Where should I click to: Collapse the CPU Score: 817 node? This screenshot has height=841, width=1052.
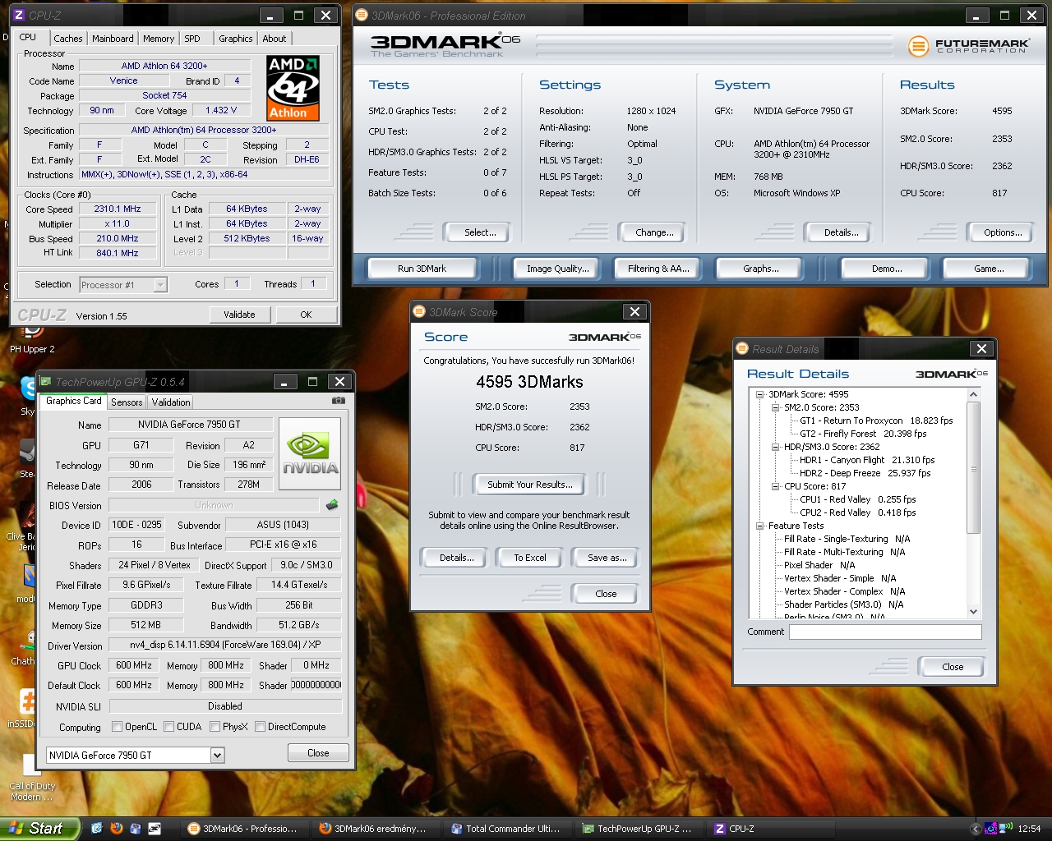point(775,486)
